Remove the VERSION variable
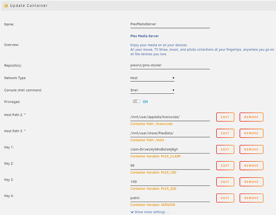 (251, 198)
